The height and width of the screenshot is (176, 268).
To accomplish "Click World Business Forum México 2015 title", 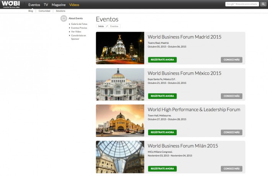I will click(185, 73).
